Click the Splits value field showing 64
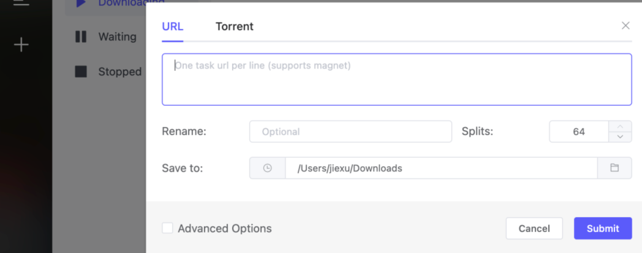642x253 pixels. click(579, 131)
